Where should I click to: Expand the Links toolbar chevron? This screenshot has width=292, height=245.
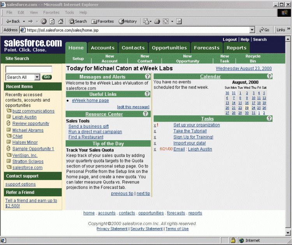pyautogui.click(x=288, y=29)
